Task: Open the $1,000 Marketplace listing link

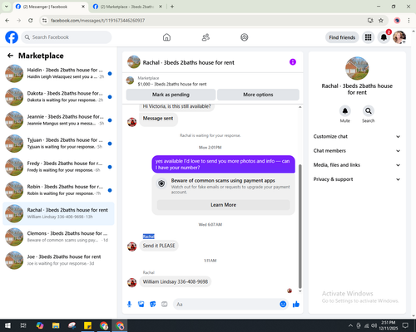Action: (172, 84)
